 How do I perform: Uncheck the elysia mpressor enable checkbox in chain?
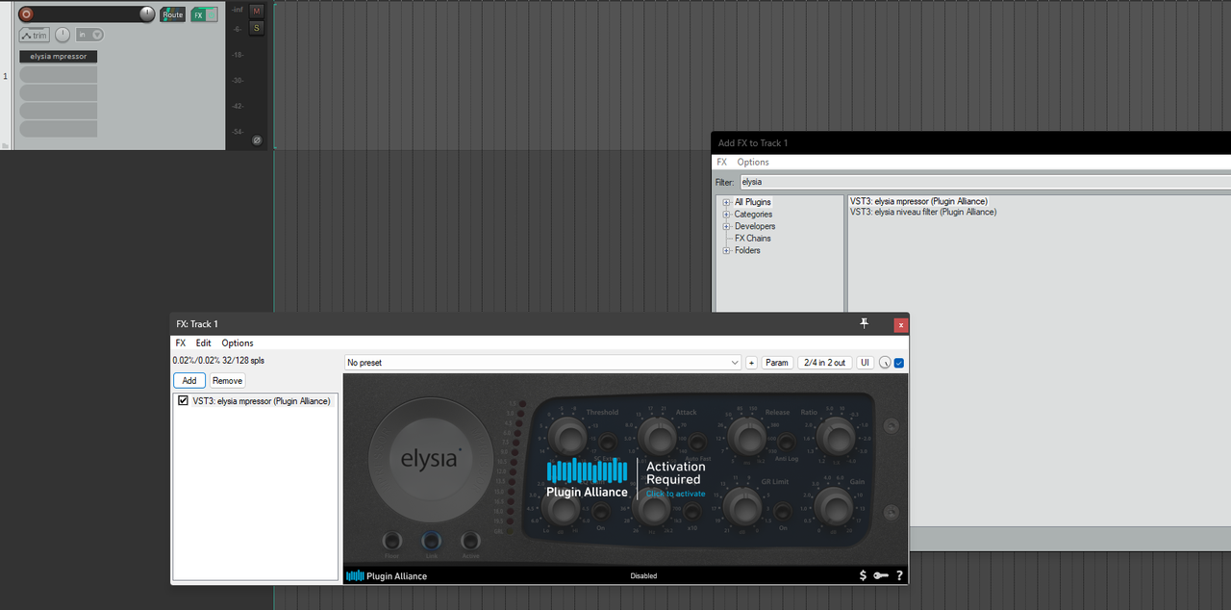(183, 401)
